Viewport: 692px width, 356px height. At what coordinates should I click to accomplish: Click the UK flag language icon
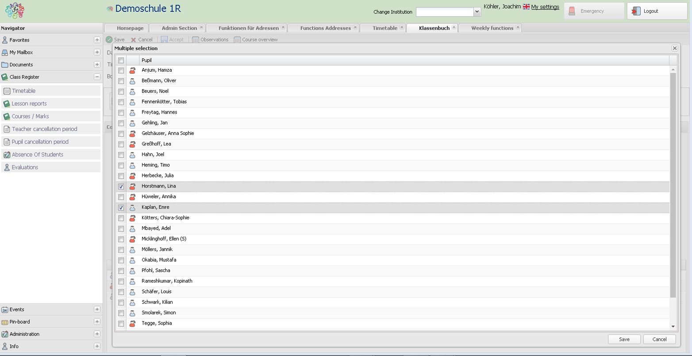tap(526, 7)
